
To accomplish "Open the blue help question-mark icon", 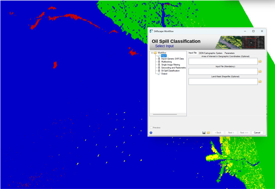I will [151, 133].
